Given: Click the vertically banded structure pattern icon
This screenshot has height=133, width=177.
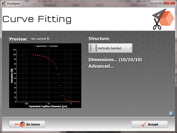Looking at the screenshot, I should click(x=93, y=48).
